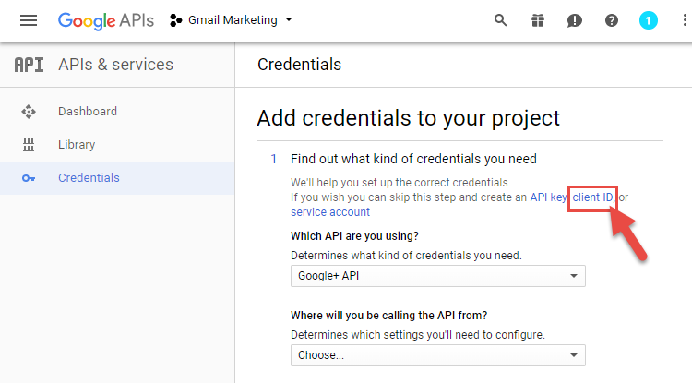The height and width of the screenshot is (383, 692).
Task: Click the service account link
Action: tap(330, 211)
